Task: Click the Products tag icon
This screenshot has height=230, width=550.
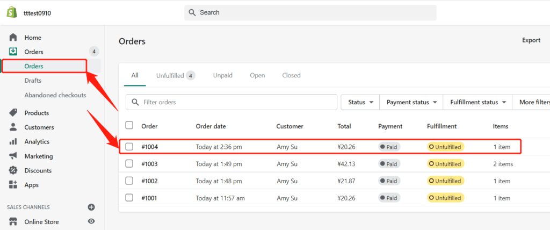Action: click(13, 113)
